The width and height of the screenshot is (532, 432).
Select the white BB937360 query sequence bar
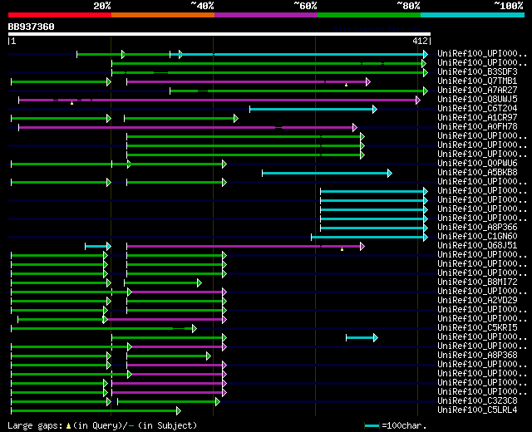pos(219,34)
